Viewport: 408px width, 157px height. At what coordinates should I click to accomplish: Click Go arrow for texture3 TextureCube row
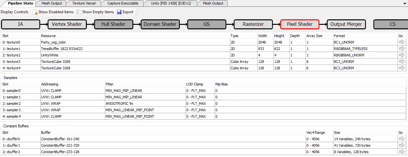coord(402,62)
